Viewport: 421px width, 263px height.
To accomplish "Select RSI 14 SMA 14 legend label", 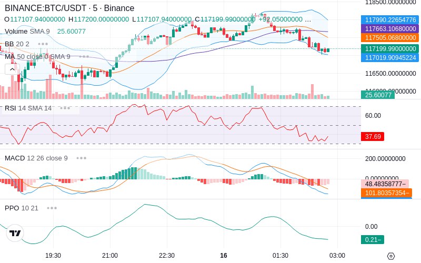I will pos(28,108).
